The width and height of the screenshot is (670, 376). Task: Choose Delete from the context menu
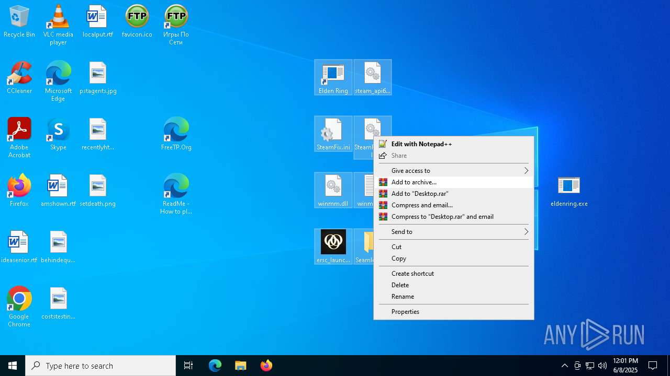[x=453, y=285]
